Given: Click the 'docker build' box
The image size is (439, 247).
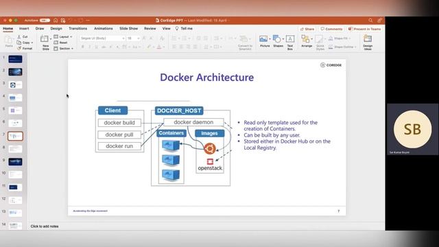Looking at the screenshot, I should click(119, 123).
